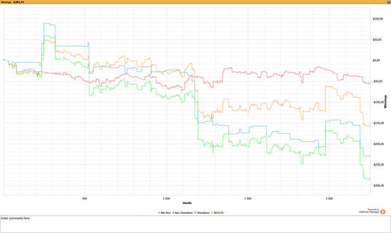Viewport: 391px width, 233px height.
Task: Click the -$50,00 axis label
Action: pyautogui.click(x=377, y=81)
